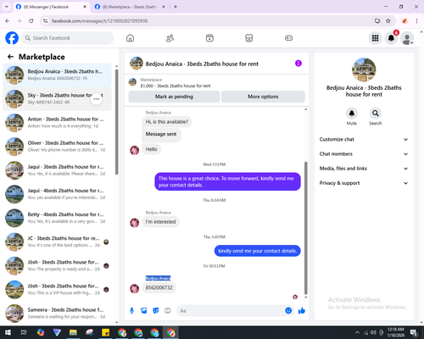Open Jaqui 4beds 2baths conversation
The width and height of the screenshot is (424, 339).
(x=57, y=194)
